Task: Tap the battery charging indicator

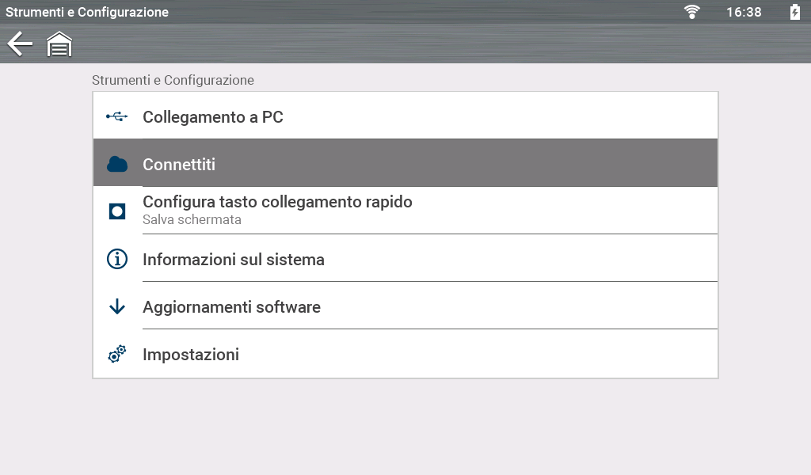Action: click(x=795, y=12)
